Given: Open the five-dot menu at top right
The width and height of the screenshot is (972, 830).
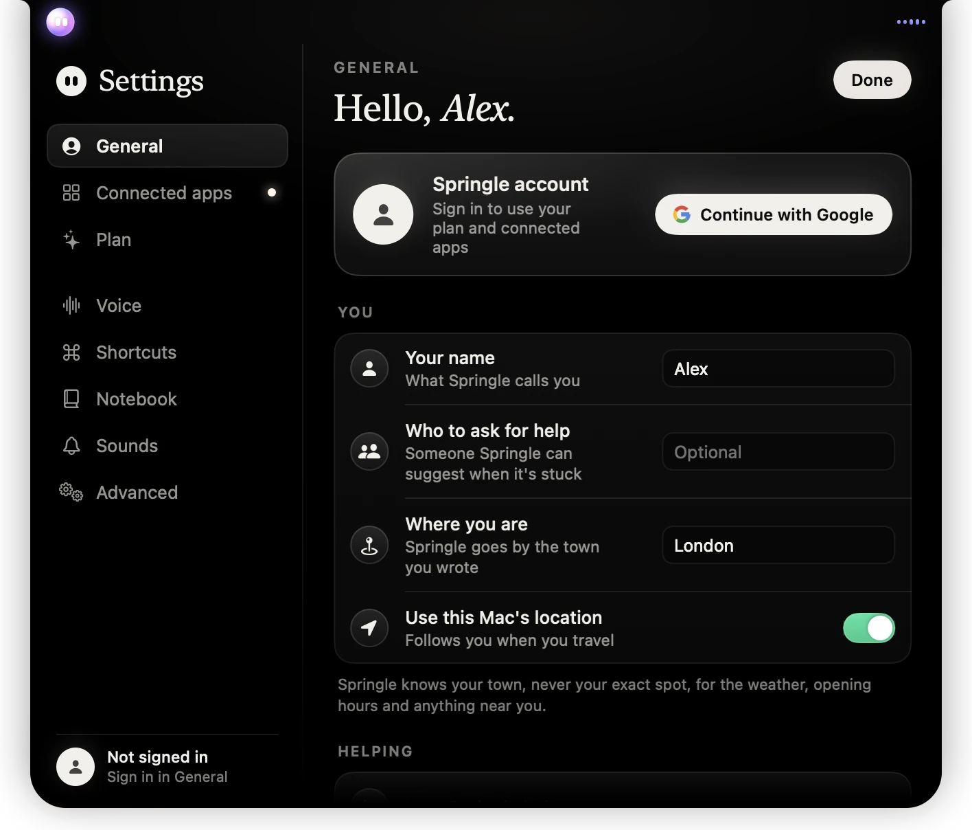Looking at the screenshot, I should tap(911, 22).
